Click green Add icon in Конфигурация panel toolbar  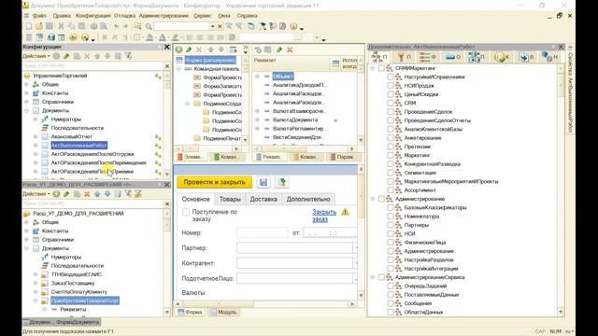[x=56, y=56]
